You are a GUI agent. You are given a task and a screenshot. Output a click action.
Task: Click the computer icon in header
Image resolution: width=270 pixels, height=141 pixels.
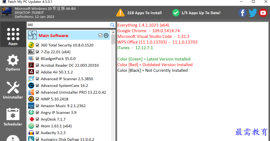(x=7, y=12)
